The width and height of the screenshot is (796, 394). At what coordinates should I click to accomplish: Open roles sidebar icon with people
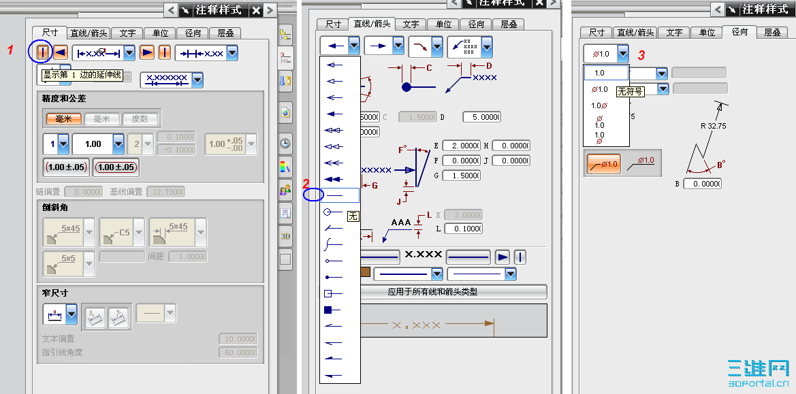coord(285,190)
